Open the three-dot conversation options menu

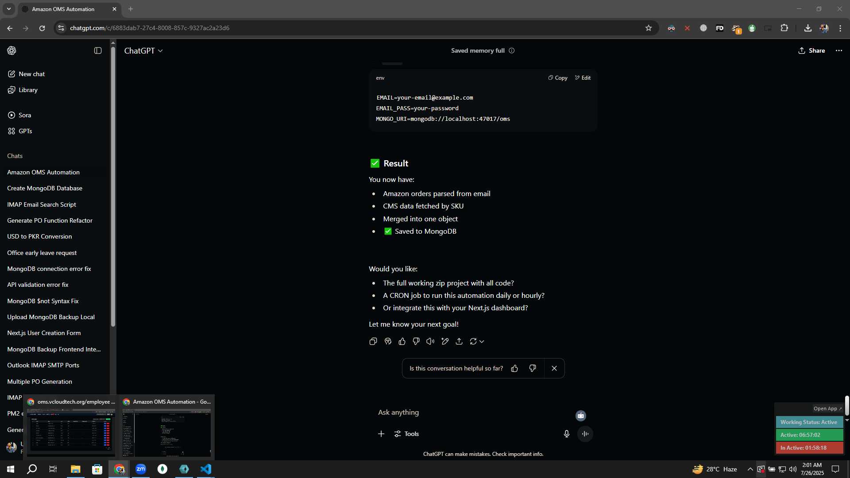point(839,50)
